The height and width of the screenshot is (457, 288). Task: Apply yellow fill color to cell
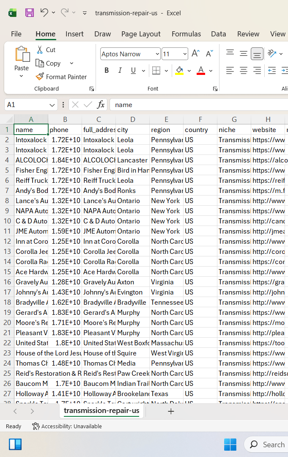pyautogui.click(x=179, y=70)
